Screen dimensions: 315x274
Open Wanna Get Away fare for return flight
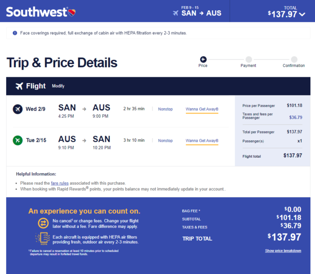click(x=202, y=141)
